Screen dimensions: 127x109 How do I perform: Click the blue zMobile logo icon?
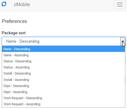coord(4,4)
